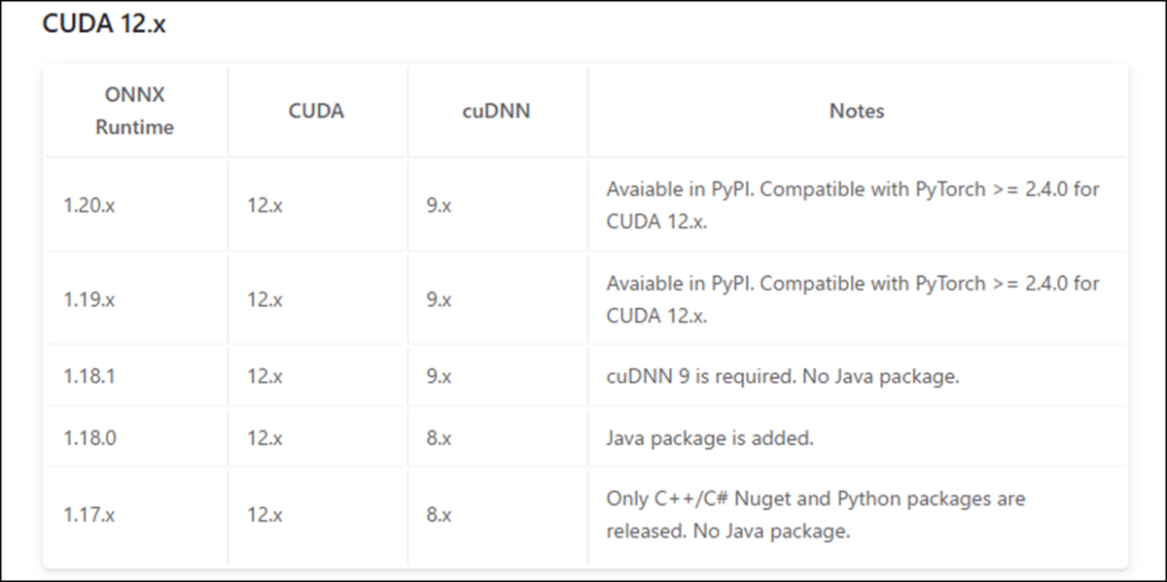Image resolution: width=1167 pixels, height=582 pixels.
Task: Click the CUDA 12.x cell in 1.20.x row
Action: click(x=265, y=206)
